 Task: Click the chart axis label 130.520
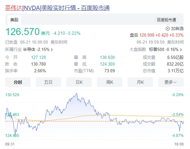[x=12, y=95]
